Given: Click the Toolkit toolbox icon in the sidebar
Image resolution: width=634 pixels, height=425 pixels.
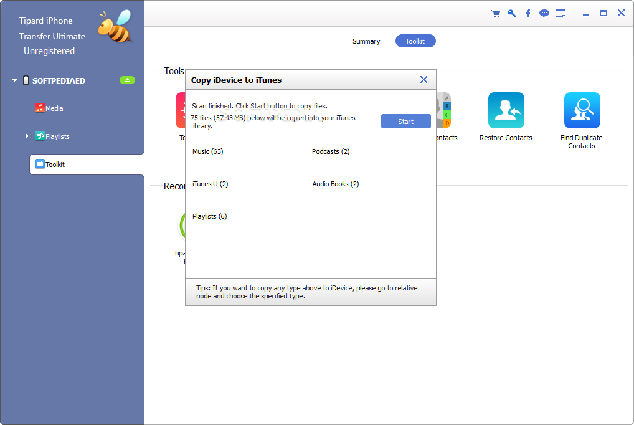Looking at the screenshot, I should click(x=40, y=164).
